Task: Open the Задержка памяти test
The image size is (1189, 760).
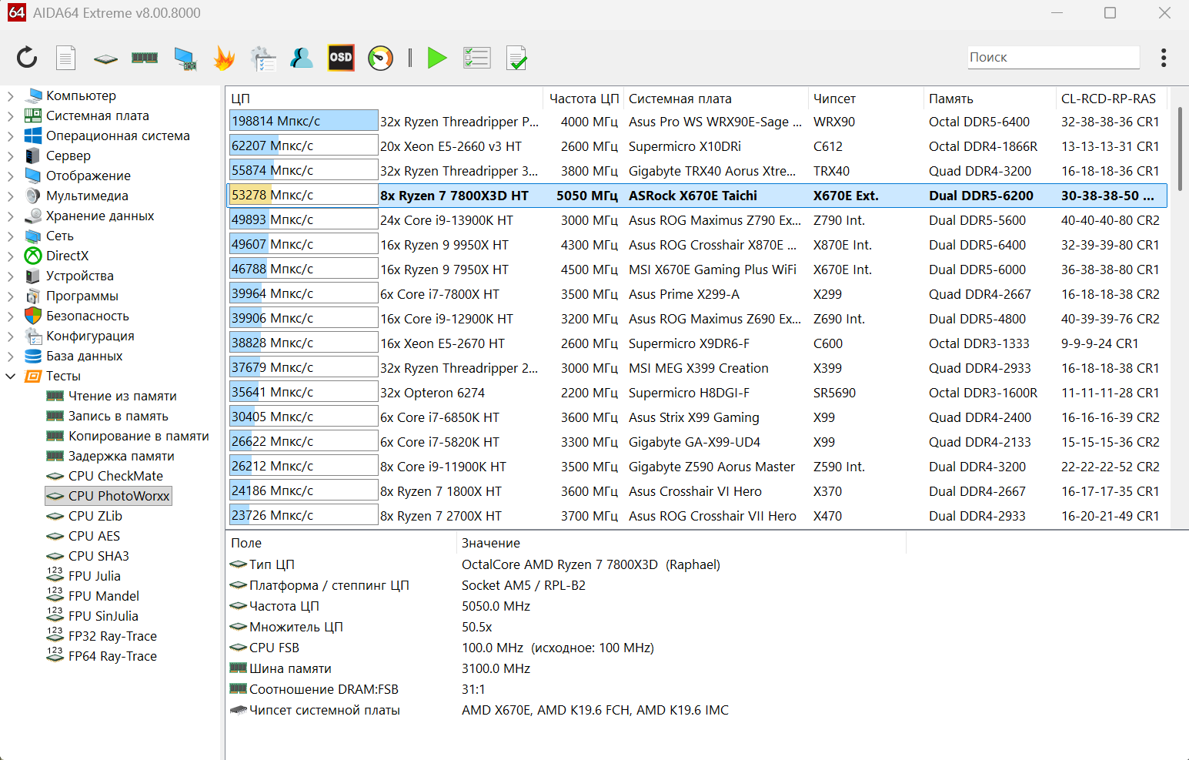Action: 122,456
